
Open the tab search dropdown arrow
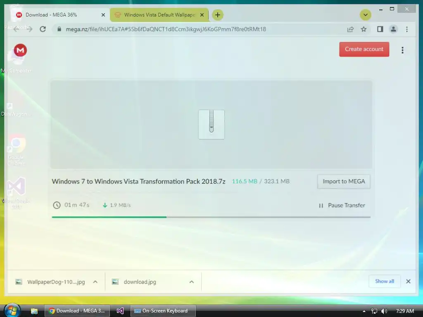(366, 15)
